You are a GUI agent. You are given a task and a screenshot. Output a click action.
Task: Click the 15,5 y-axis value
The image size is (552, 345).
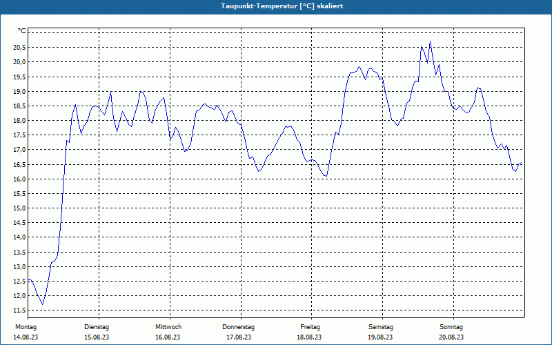tap(19, 194)
